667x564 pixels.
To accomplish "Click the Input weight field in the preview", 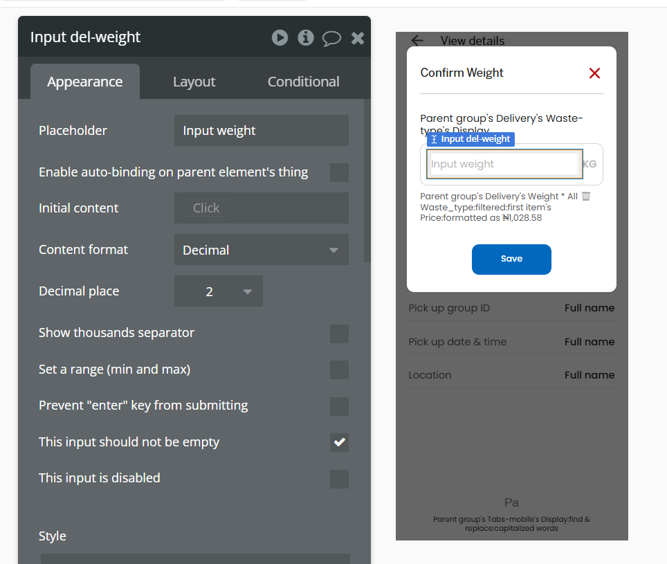I will 504,163.
